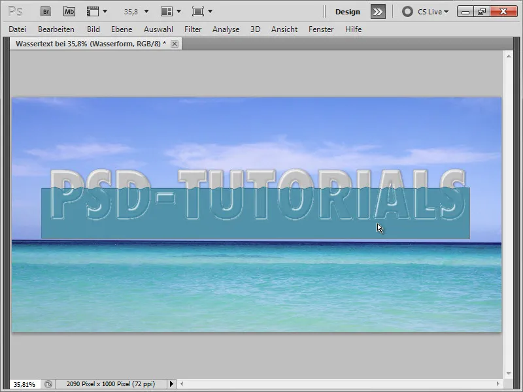This screenshot has height=392, width=523.
Task: Open the Bearbeiten menu
Action: click(56, 29)
